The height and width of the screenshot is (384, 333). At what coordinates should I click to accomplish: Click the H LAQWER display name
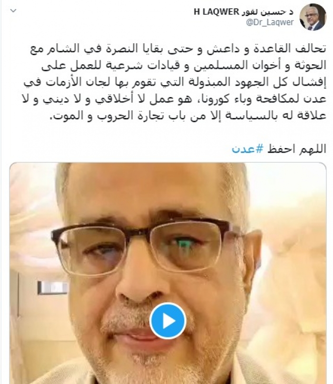(213, 11)
